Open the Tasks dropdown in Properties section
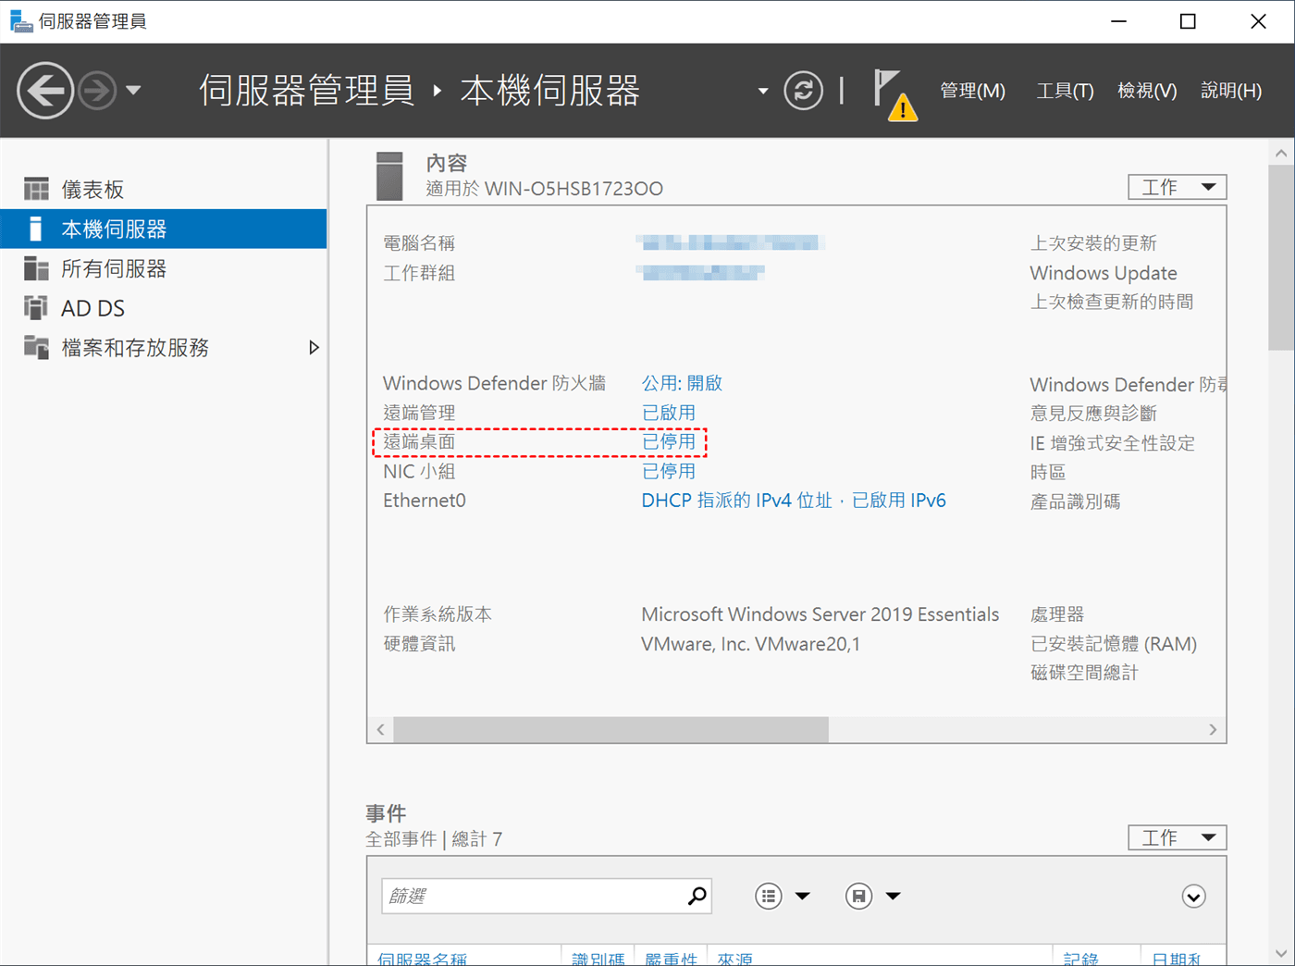The image size is (1295, 966). [x=1177, y=187]
